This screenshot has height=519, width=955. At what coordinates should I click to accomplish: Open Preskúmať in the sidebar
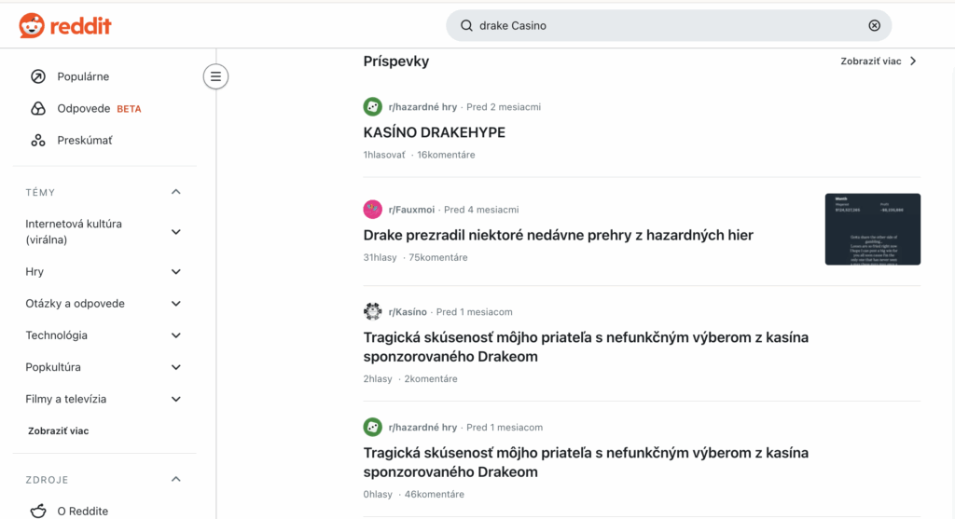pos(84,140)
